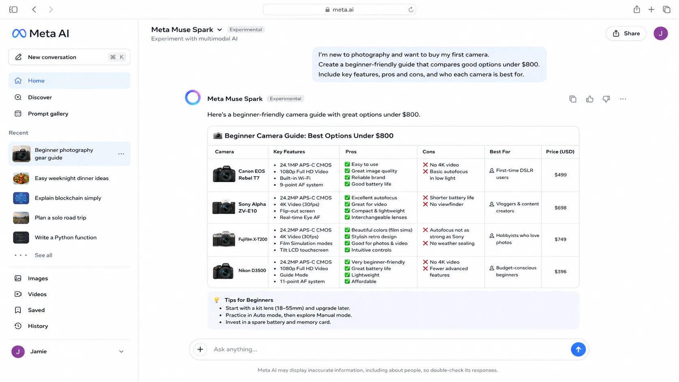Click the Meta AI logo

41,33
